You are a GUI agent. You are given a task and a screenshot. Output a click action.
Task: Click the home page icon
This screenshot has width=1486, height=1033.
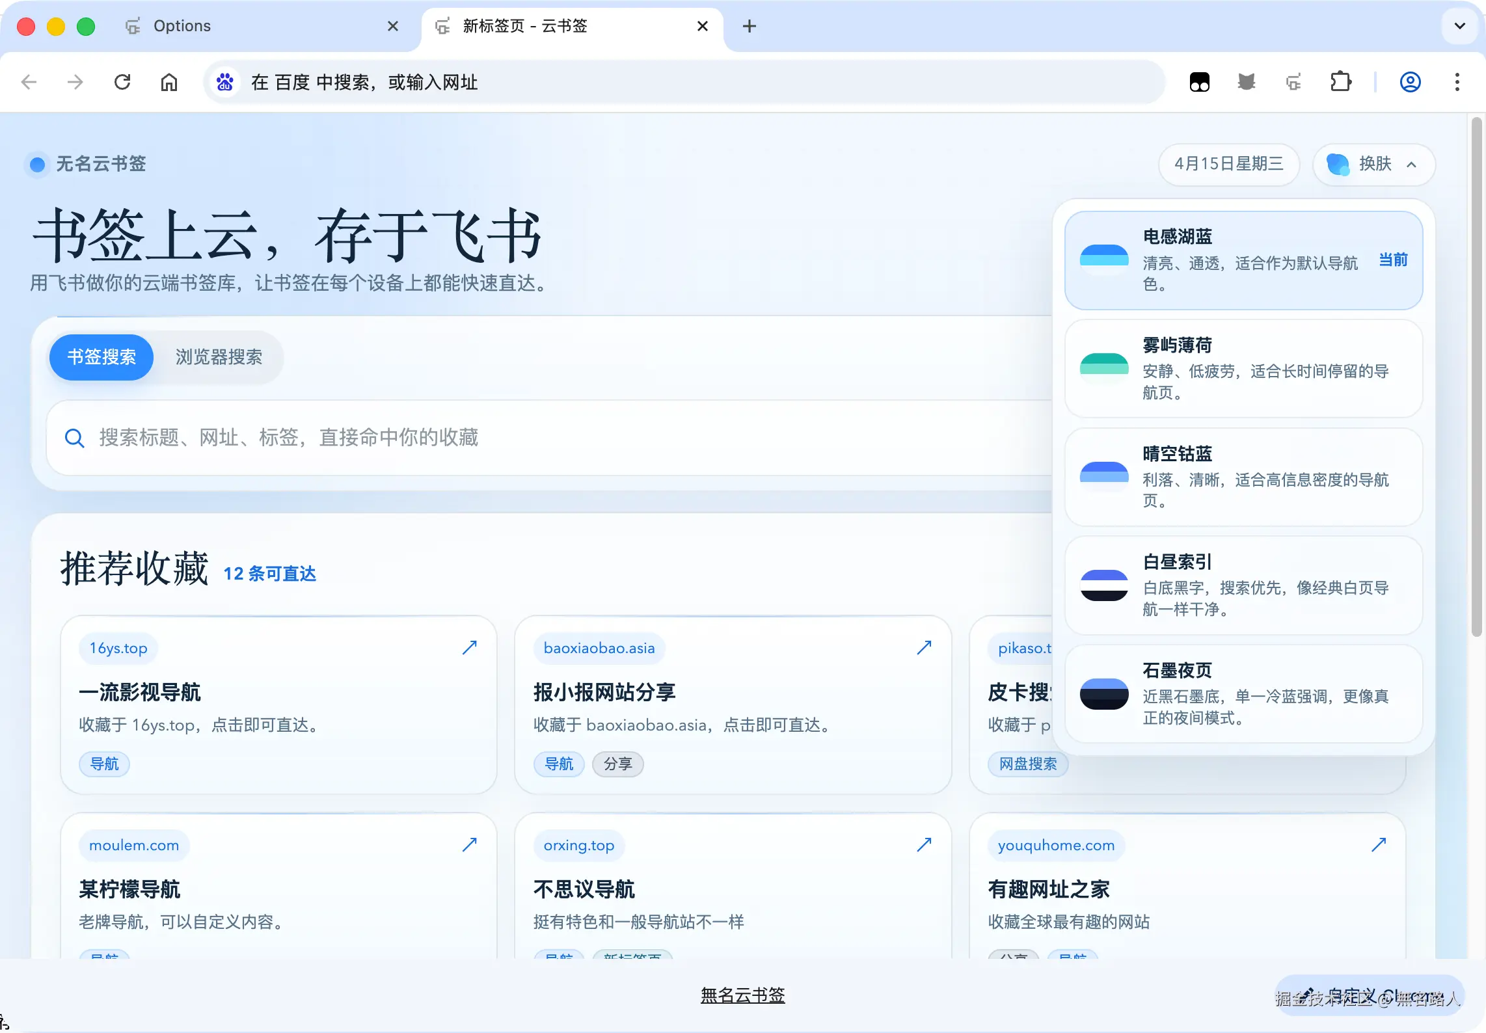coord(169,82)
